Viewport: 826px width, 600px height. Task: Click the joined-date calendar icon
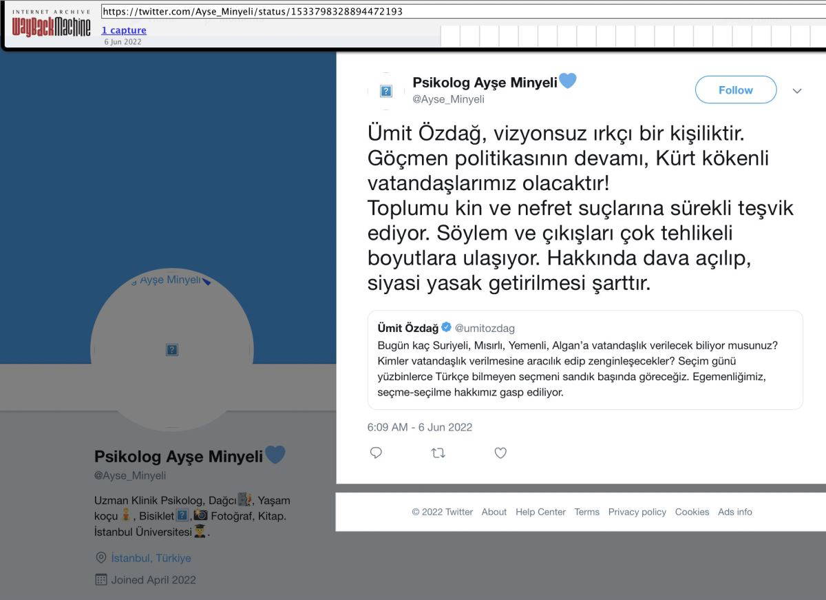point(101,579)
